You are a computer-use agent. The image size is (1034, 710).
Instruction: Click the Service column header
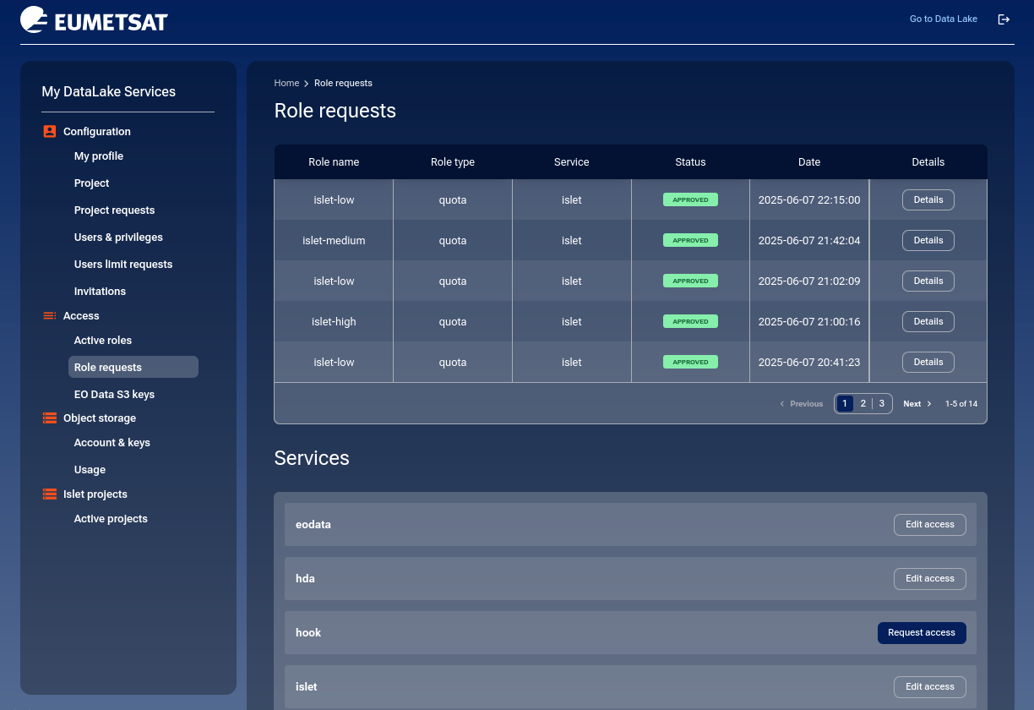point(572,162)
